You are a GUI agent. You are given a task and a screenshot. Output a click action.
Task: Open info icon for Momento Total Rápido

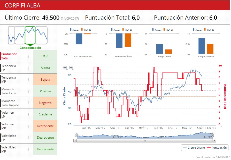[28, 103]
